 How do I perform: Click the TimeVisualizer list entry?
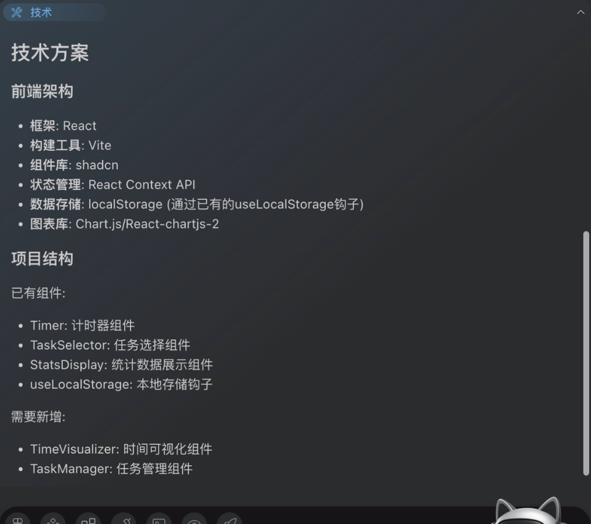[x=121, y=449]
